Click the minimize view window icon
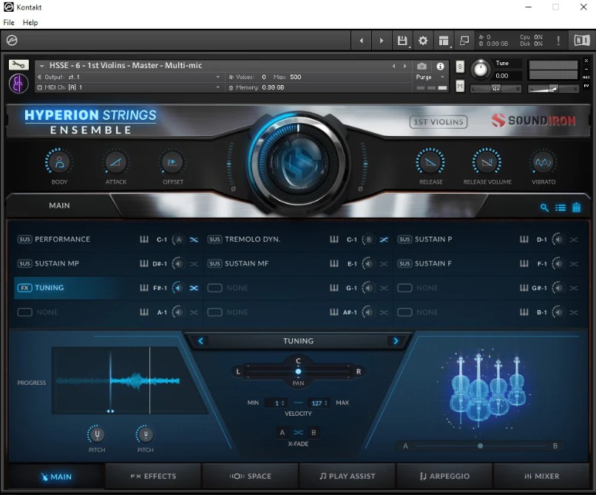 click(464, 41)
